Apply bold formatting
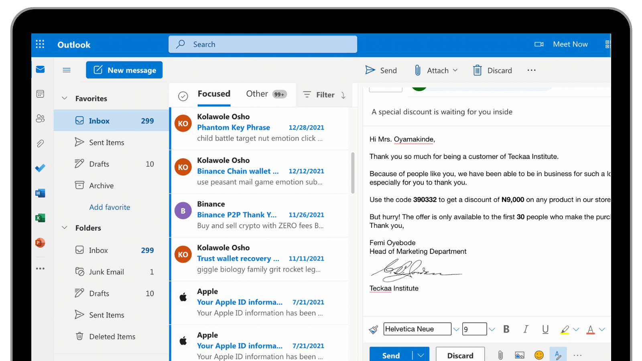642x361 pixels. click(x=506, y=329)
